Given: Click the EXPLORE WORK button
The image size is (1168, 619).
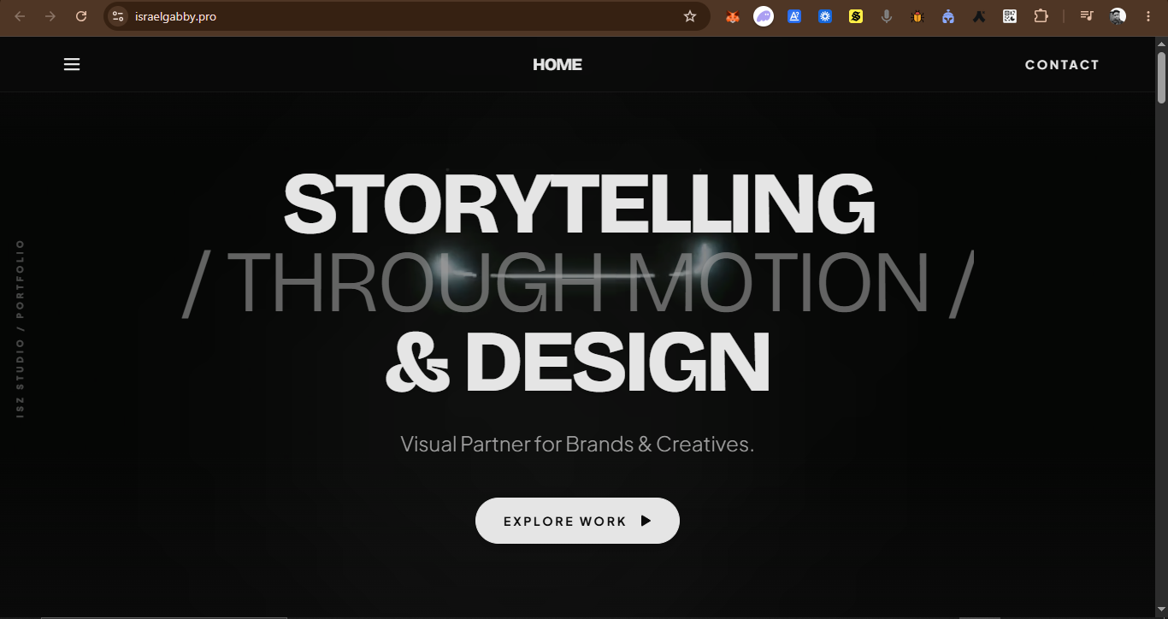Looking at the screenshot, I should [x=577, y=521].
